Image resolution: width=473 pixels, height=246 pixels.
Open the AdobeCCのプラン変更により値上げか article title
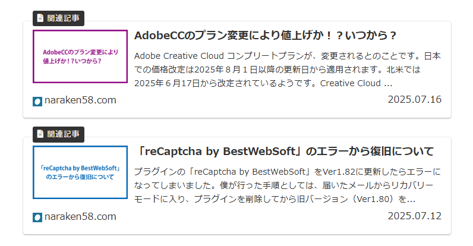click(x=265, y=36)
